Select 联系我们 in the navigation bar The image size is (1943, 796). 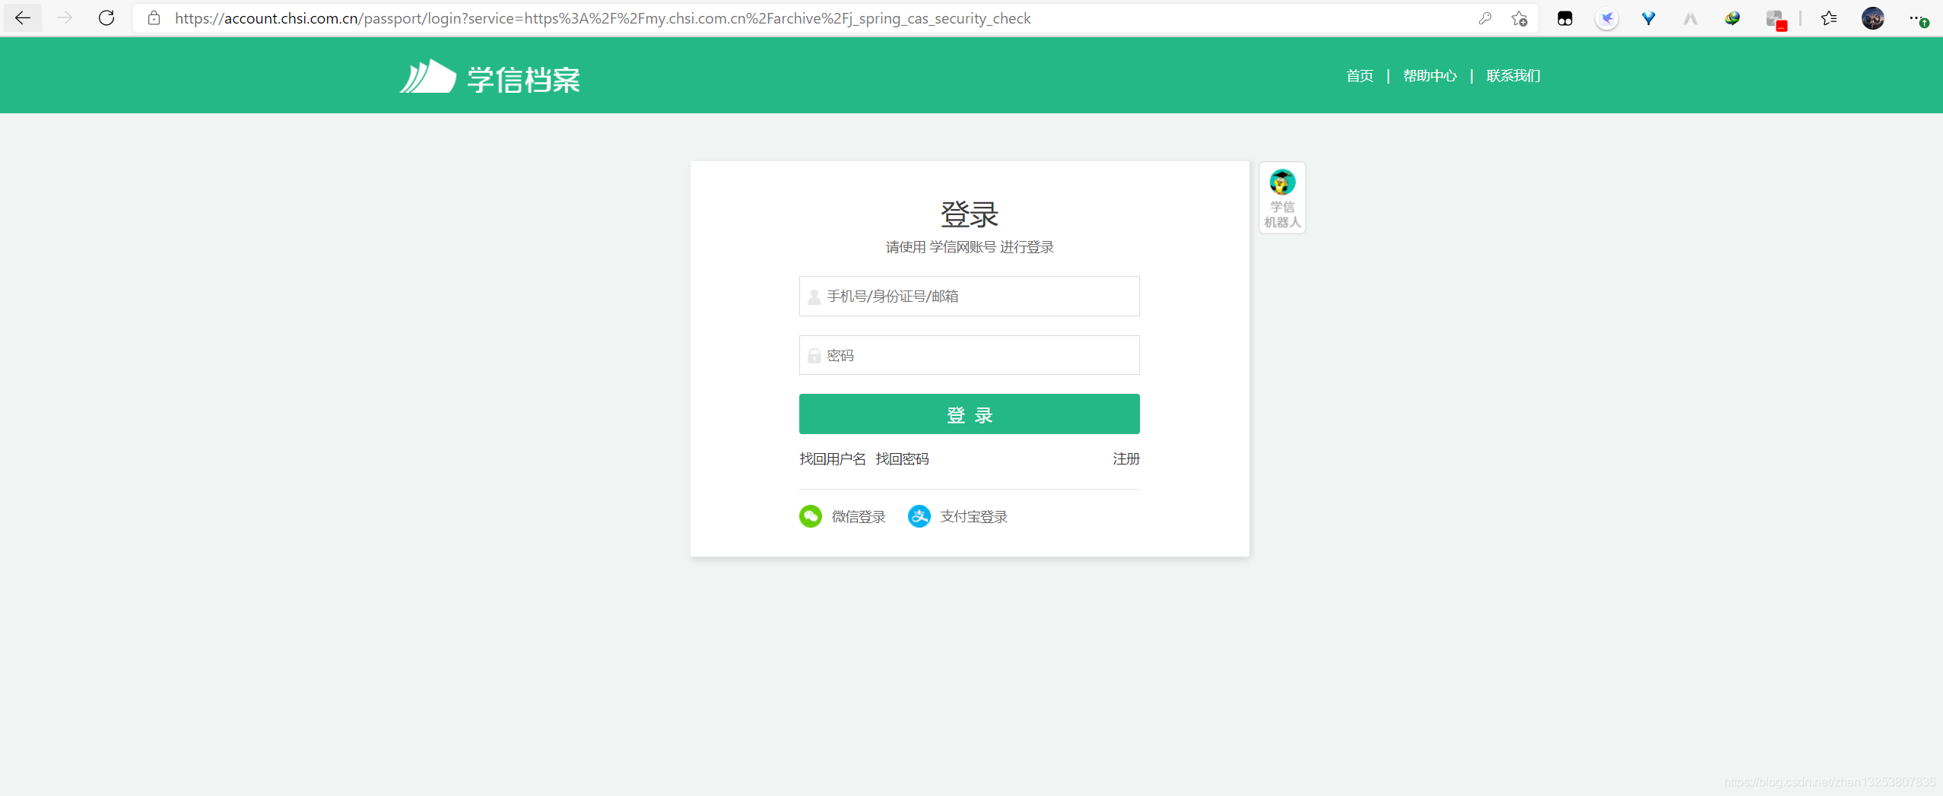[x=1513, y=75]
